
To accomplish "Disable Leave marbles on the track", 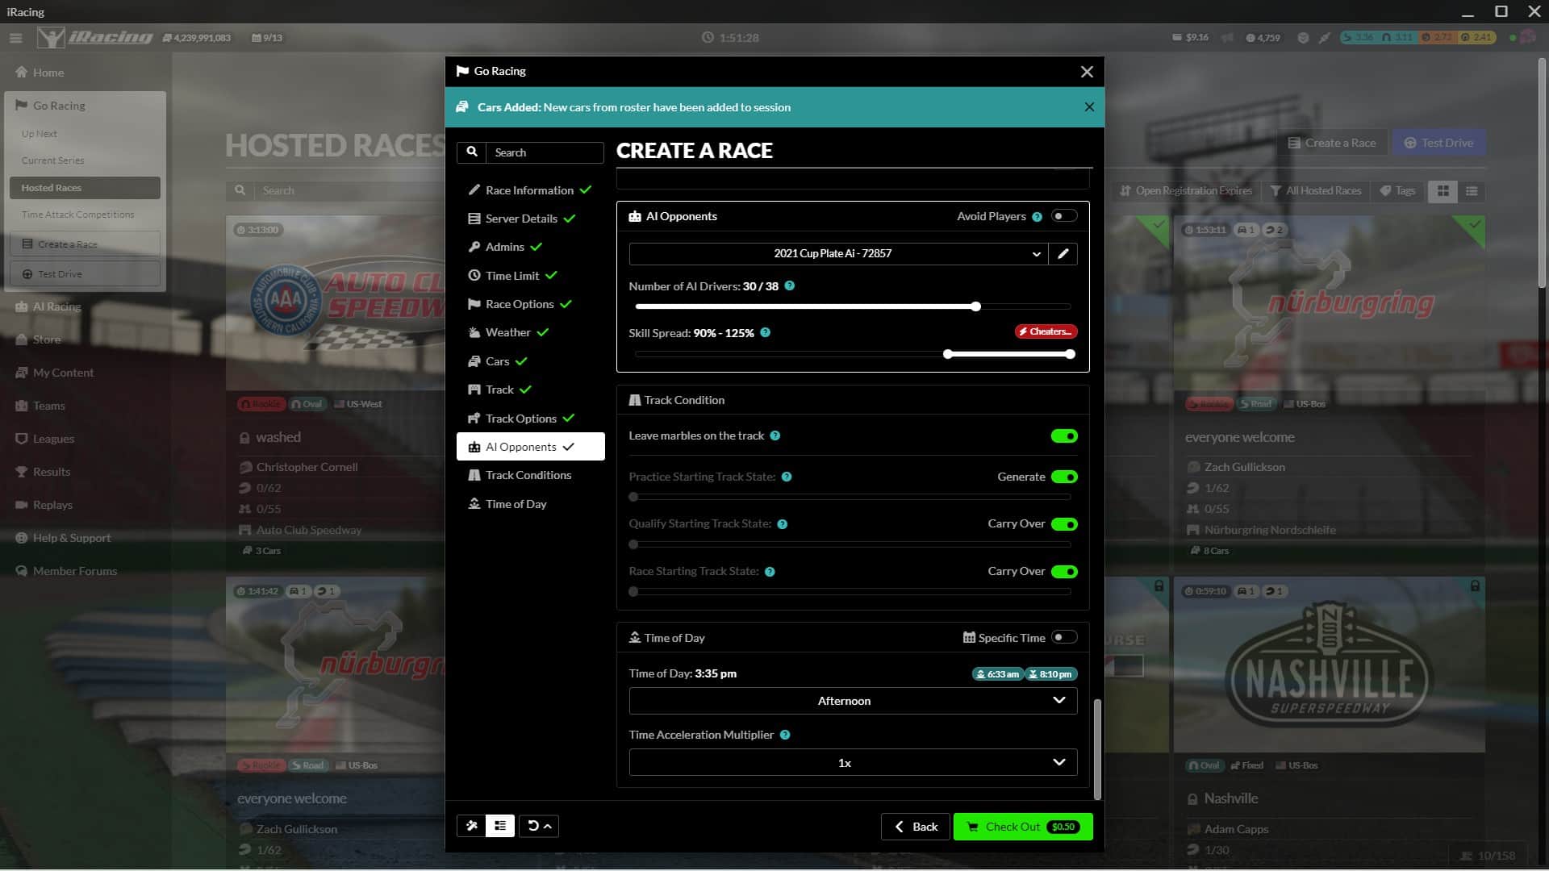I will point(1064,435).
